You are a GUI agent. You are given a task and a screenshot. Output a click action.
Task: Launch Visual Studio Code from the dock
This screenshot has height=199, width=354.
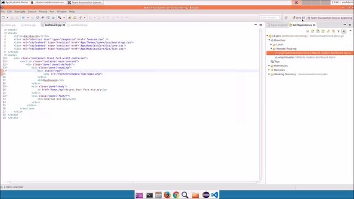tap(215, 195)
